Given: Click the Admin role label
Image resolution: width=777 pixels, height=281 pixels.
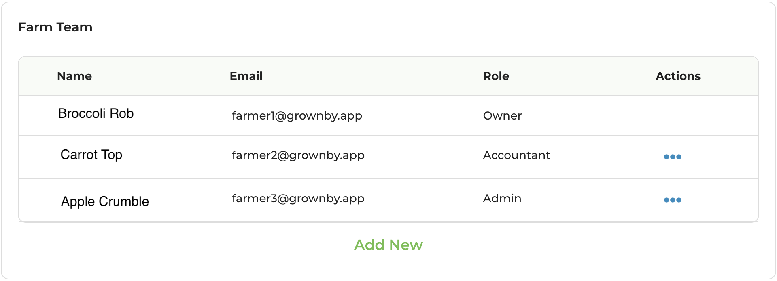Looking at the screenshot, I should tap(502, 199).
